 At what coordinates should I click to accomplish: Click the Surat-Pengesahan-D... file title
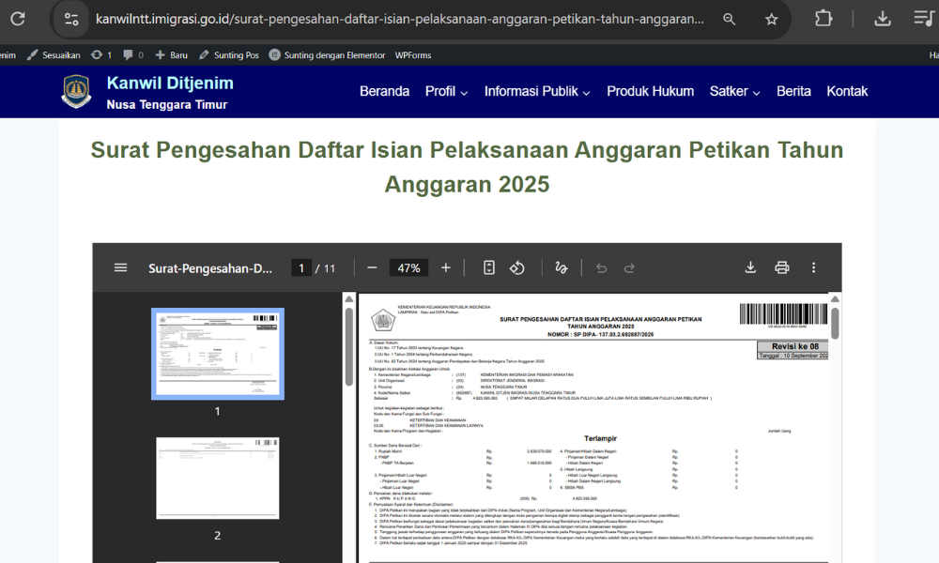tap(210, 268)
